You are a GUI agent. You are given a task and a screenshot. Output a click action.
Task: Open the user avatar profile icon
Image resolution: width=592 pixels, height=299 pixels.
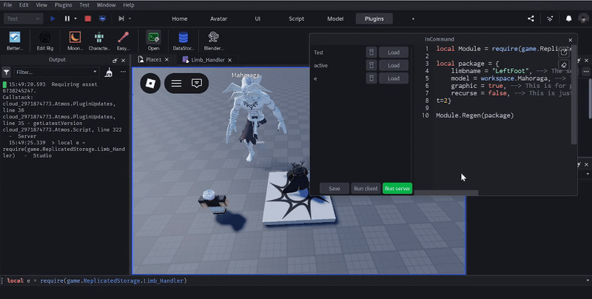click(x=583, y=19)
